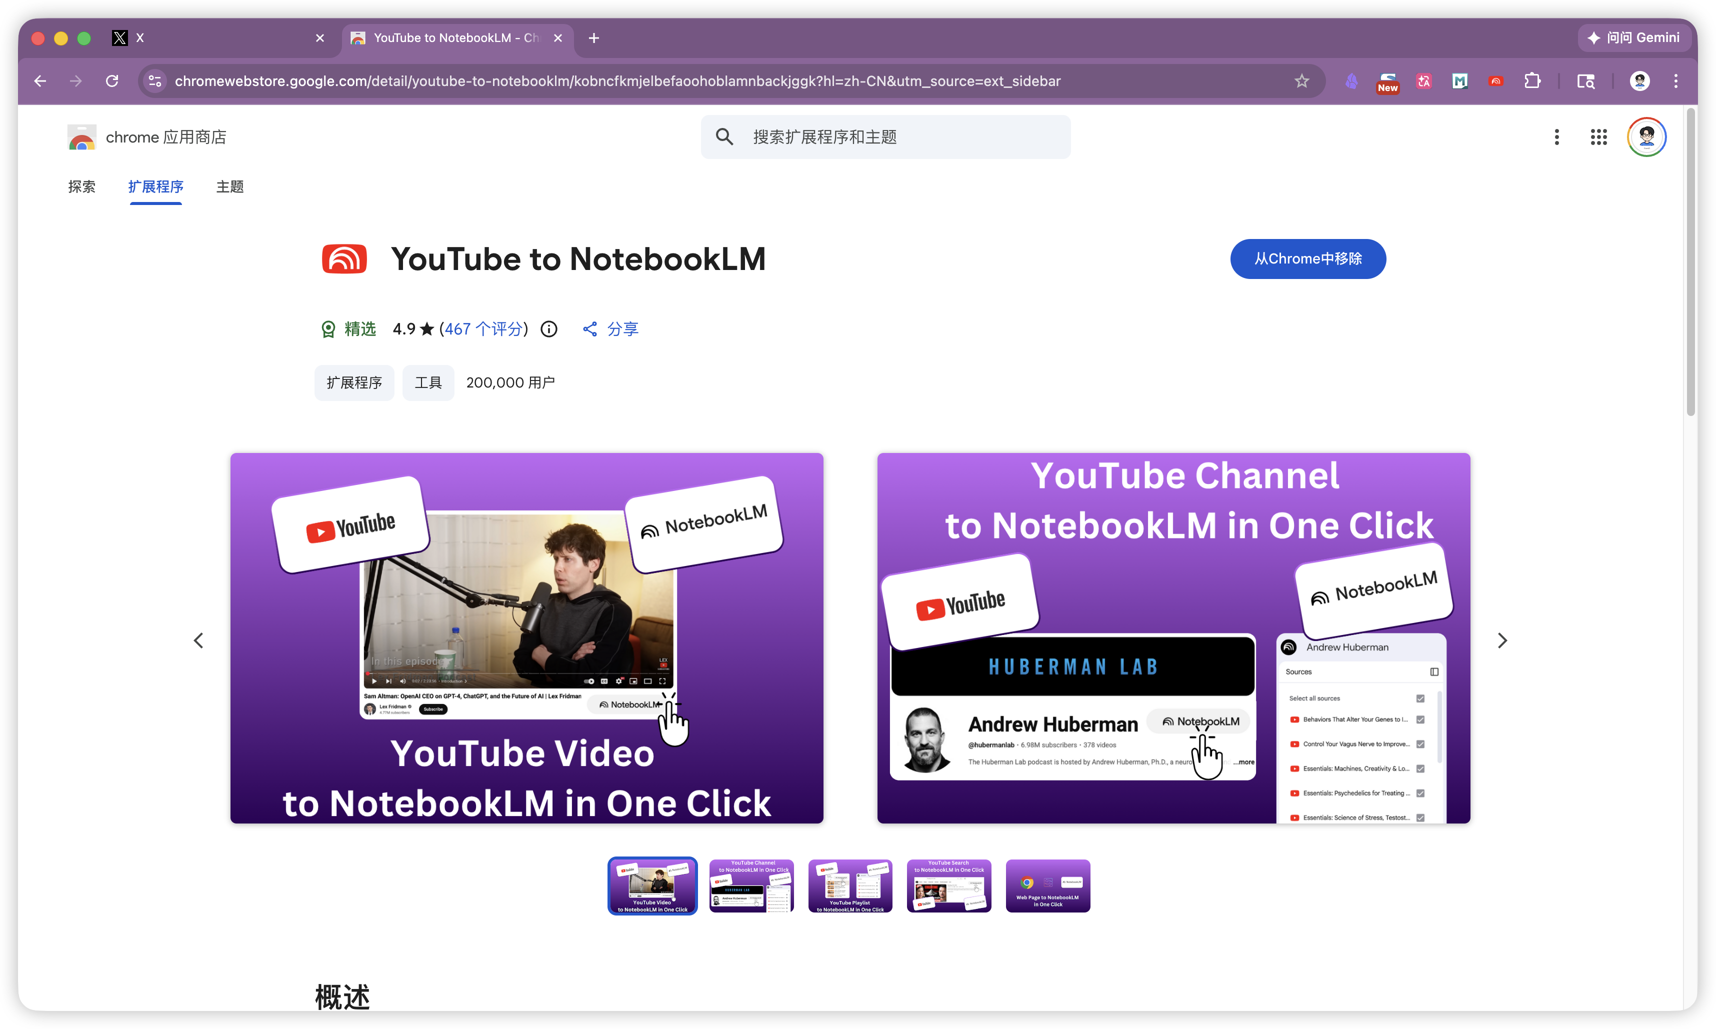1716x1029 pixels.
Task: Click the YouTube to NotebookLM toolbar extension
Action: click(x=1495, y=81)
